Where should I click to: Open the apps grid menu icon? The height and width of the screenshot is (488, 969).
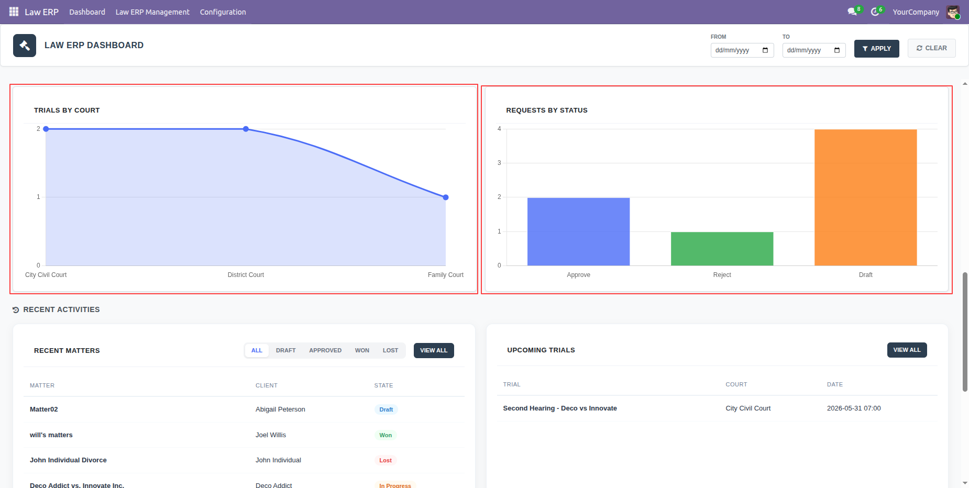point(14,12)
